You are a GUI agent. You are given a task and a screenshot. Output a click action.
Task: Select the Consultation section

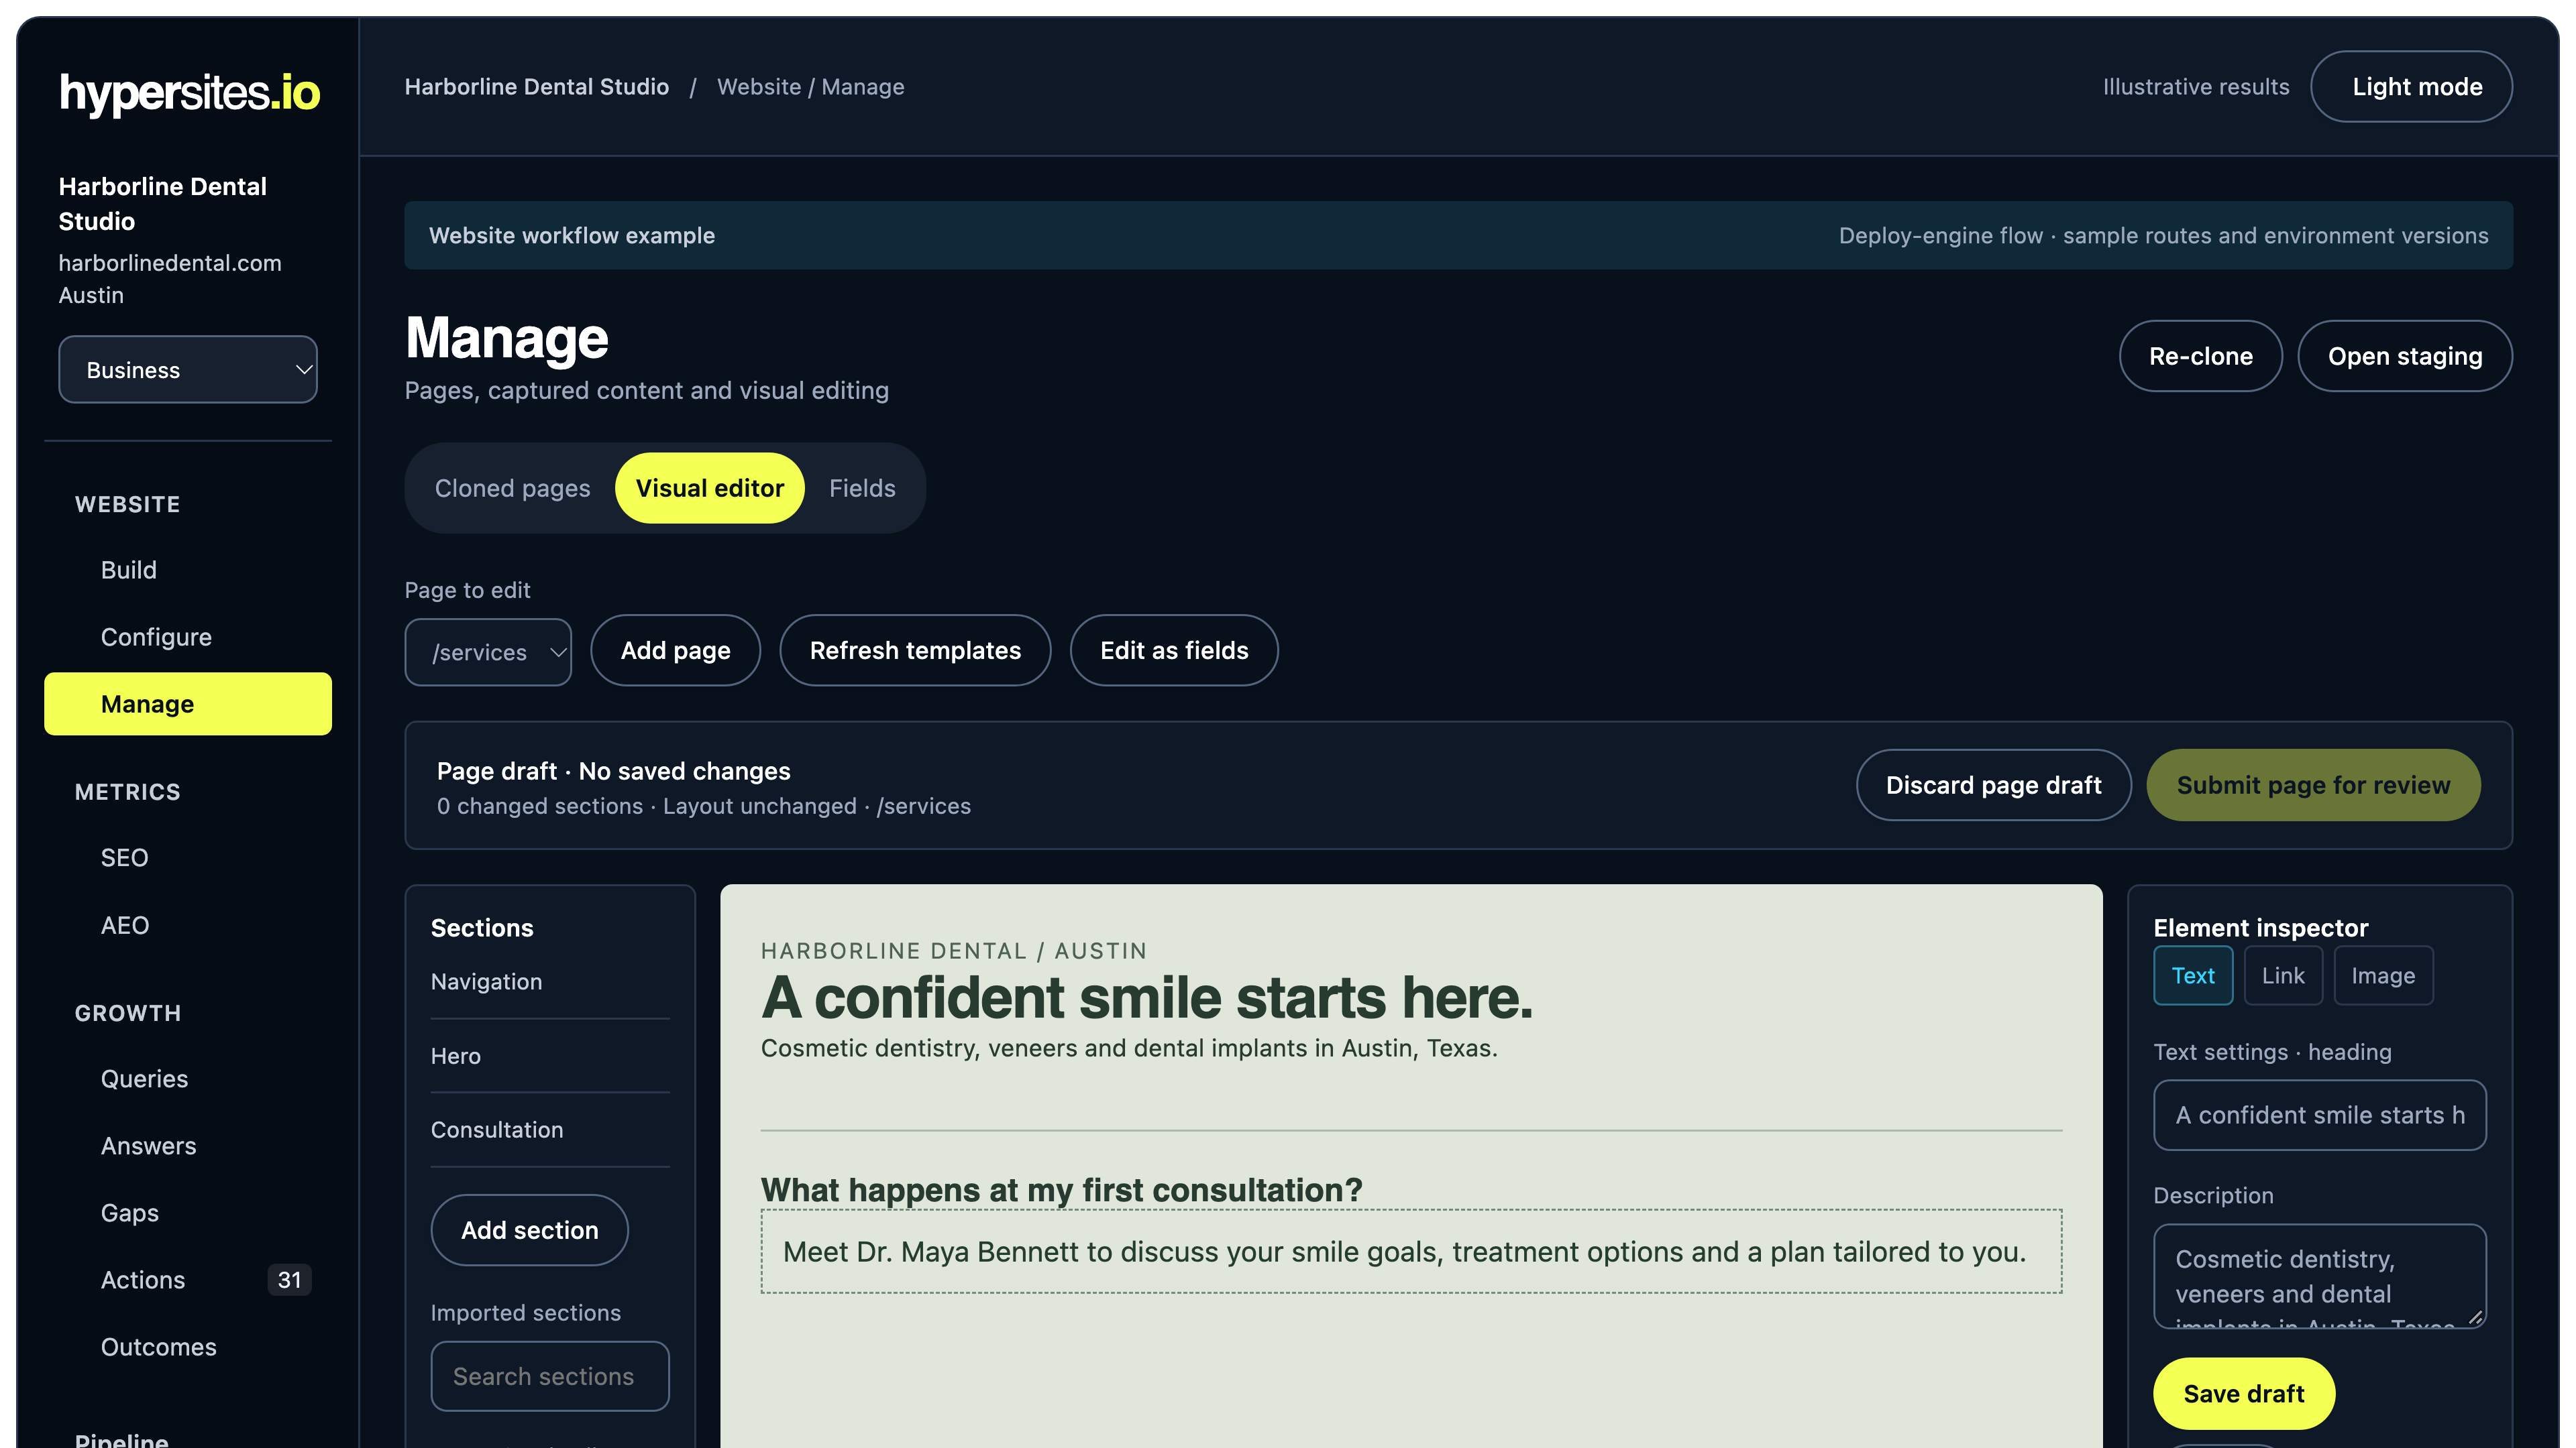(550, 1130)
